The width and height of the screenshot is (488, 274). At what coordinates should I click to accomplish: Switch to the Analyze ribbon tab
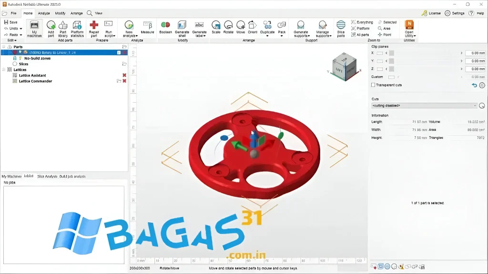pyautogui.click(x=44, y=13)
